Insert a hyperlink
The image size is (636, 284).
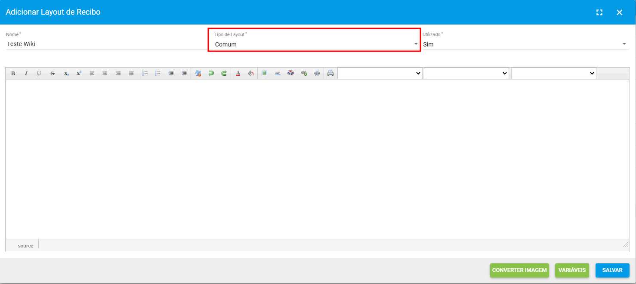(x=304, y=74)
